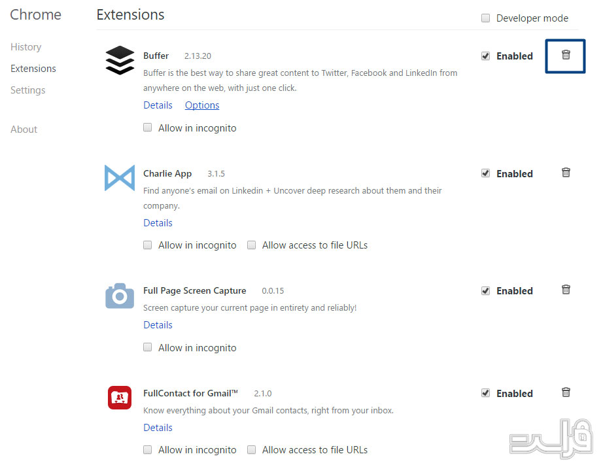Screen dimensions: 603x467
Task: Trash the Full Page Screen Capture extension
Action: pos(566,290)
